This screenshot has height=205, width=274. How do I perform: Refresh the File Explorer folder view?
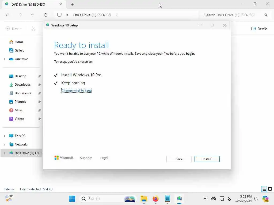[46, 15]
